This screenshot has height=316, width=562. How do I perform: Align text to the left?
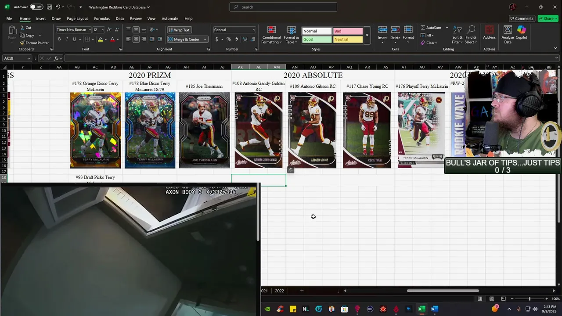(x=129, y=39)
